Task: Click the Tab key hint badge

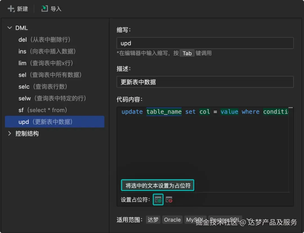Action: (x=187, y=53)
